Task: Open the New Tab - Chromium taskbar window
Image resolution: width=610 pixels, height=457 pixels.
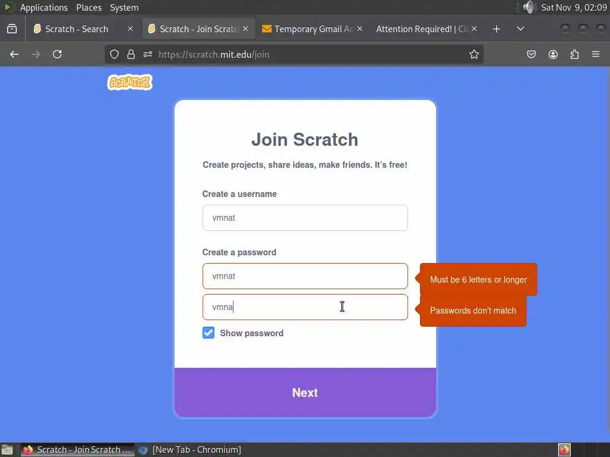Action: pyautogui.click(x=191, y=450)
